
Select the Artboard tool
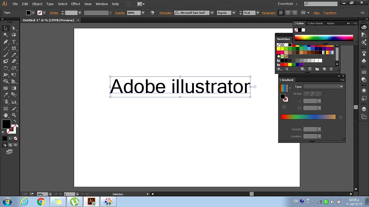click(x=5, y=108)
